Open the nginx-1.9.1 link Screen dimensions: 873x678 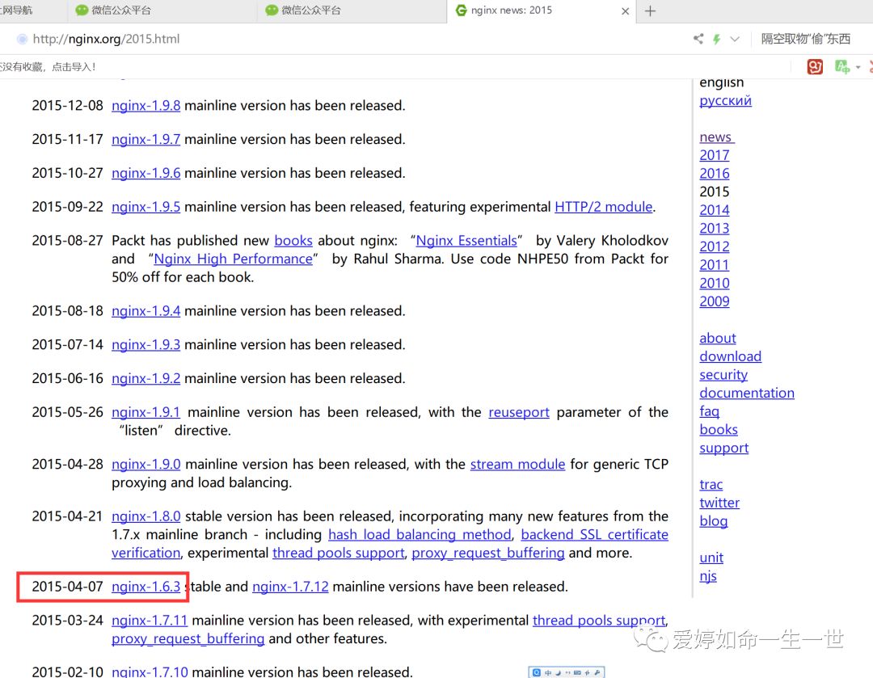[145, 412]
